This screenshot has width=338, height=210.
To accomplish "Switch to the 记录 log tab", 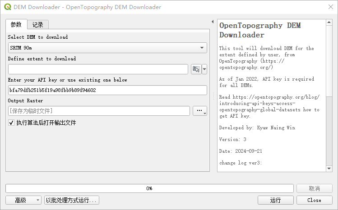I will (38, 25).
